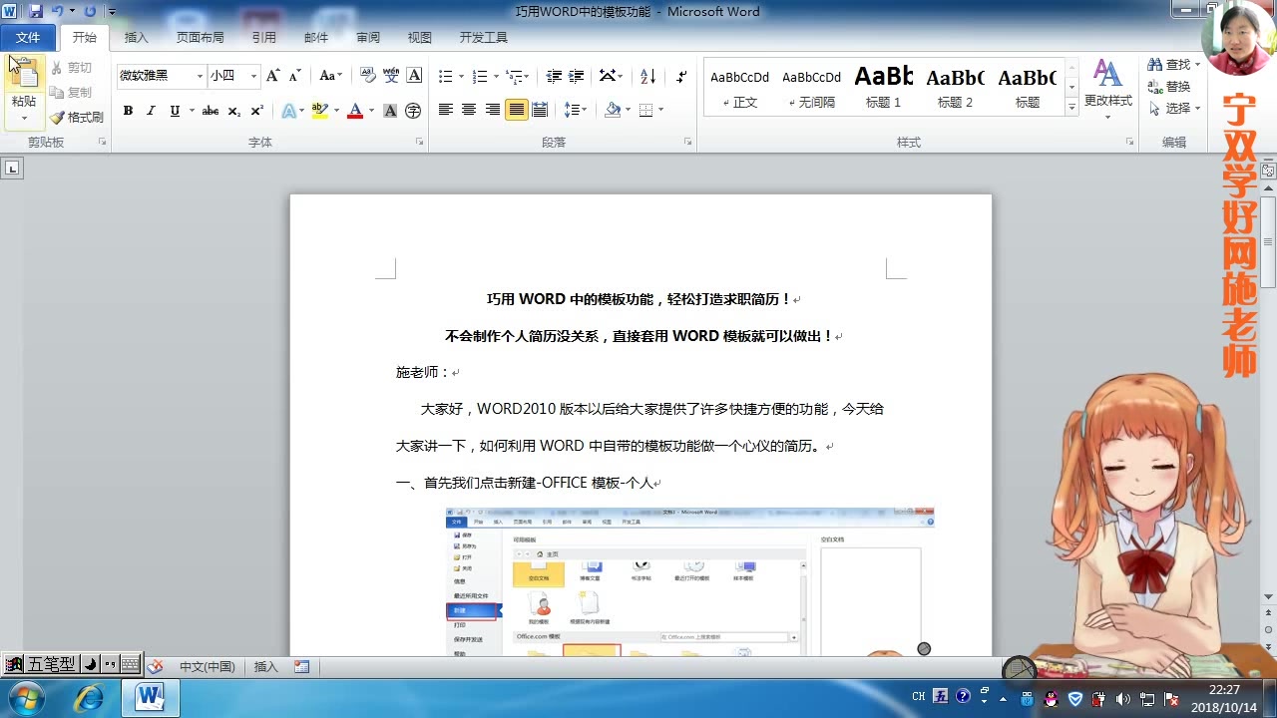Align text to the right

(492, 110)
